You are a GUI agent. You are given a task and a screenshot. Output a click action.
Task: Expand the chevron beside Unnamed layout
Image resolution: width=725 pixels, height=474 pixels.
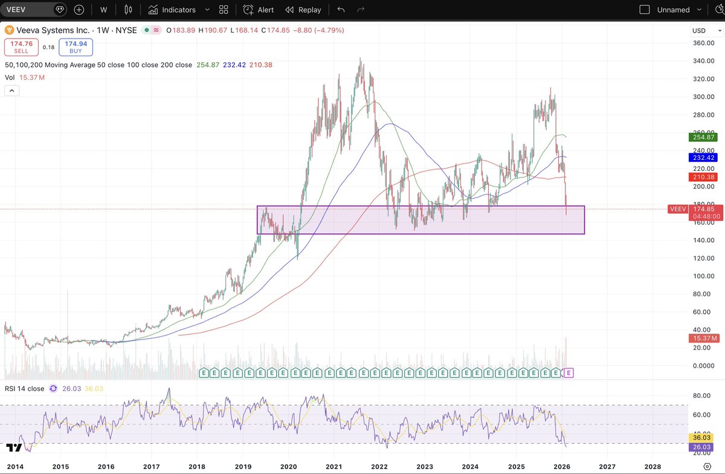tap(700, 10)
